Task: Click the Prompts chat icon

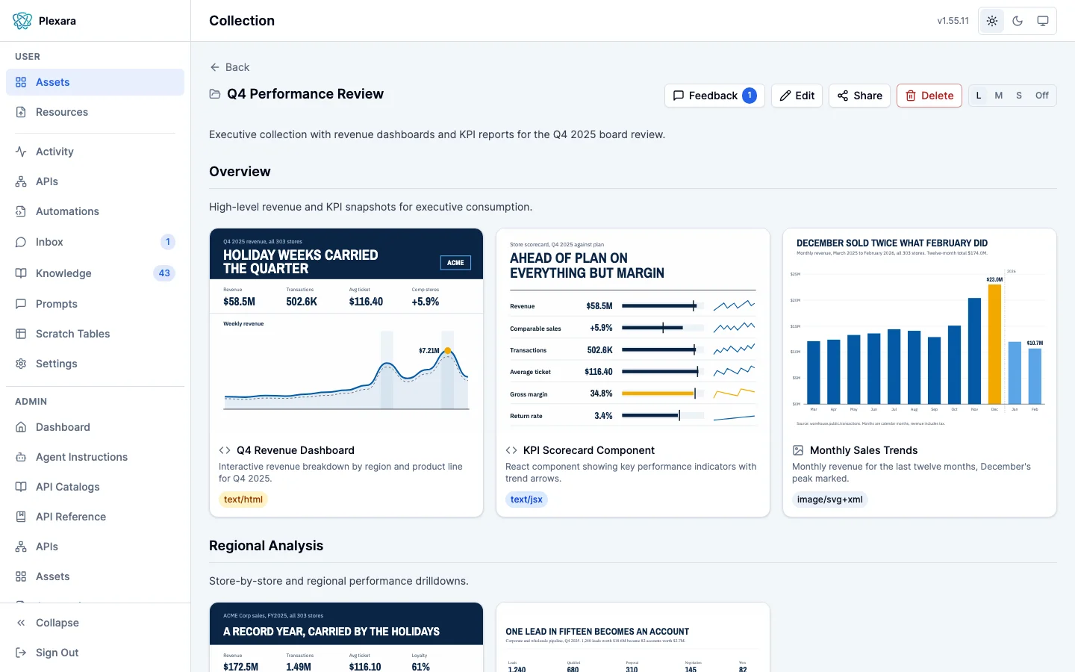Action: (21, 304)
